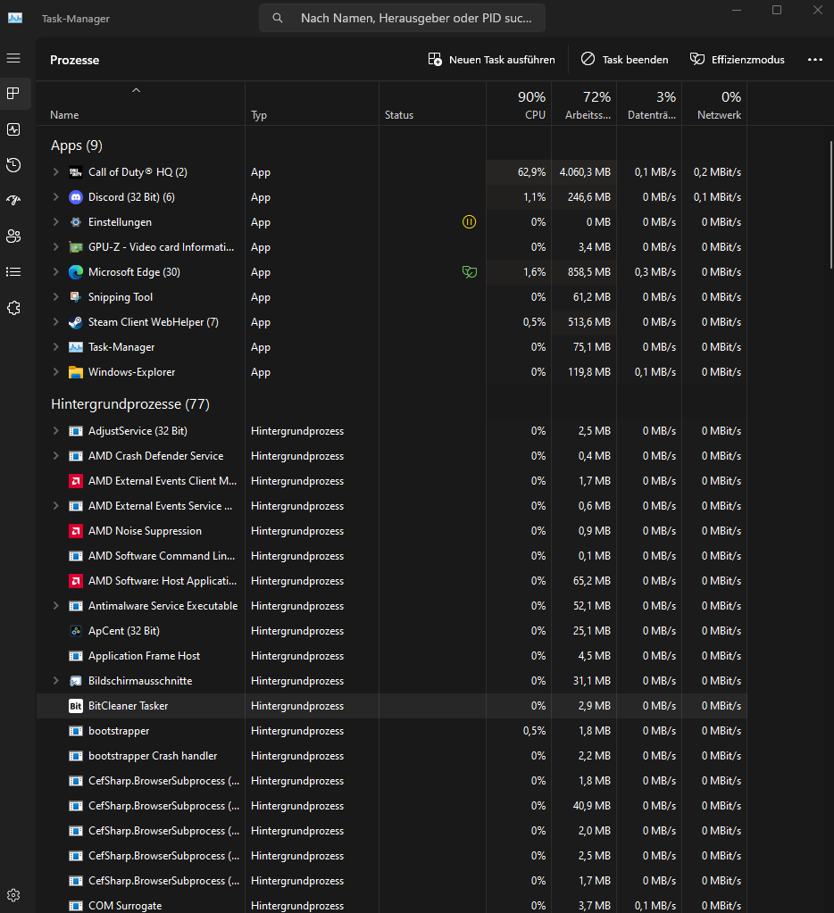Click the three-dots more options button
The width and height of the screenshot is (834, 913).
814,60
